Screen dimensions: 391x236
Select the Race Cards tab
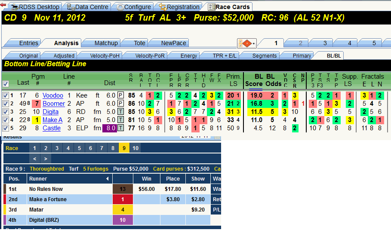(x=229, y=7)
